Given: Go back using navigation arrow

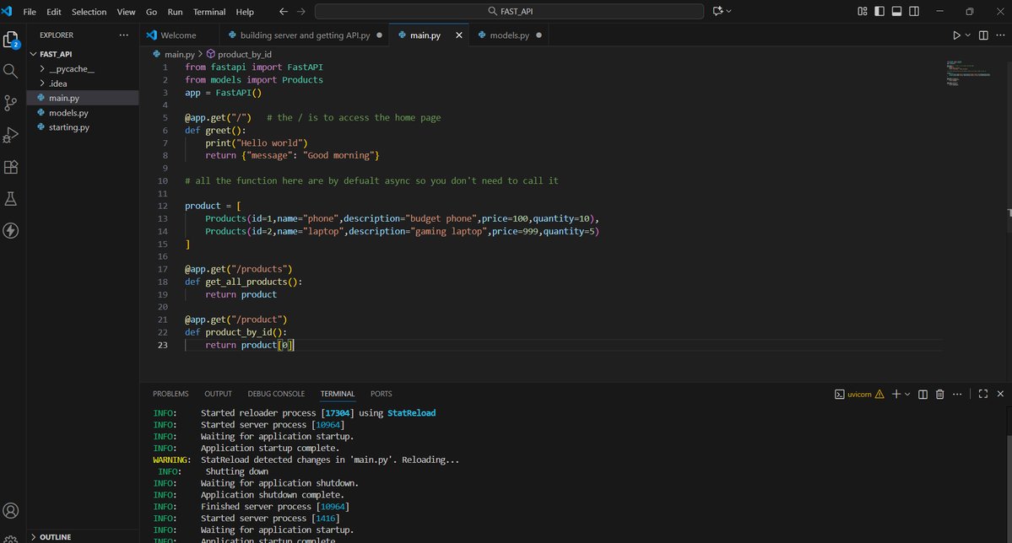Looking at the screenshot, I should click(284, 11).
